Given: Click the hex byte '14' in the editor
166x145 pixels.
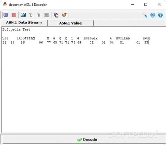Looking at the screenshot, I should pos(13,42).
